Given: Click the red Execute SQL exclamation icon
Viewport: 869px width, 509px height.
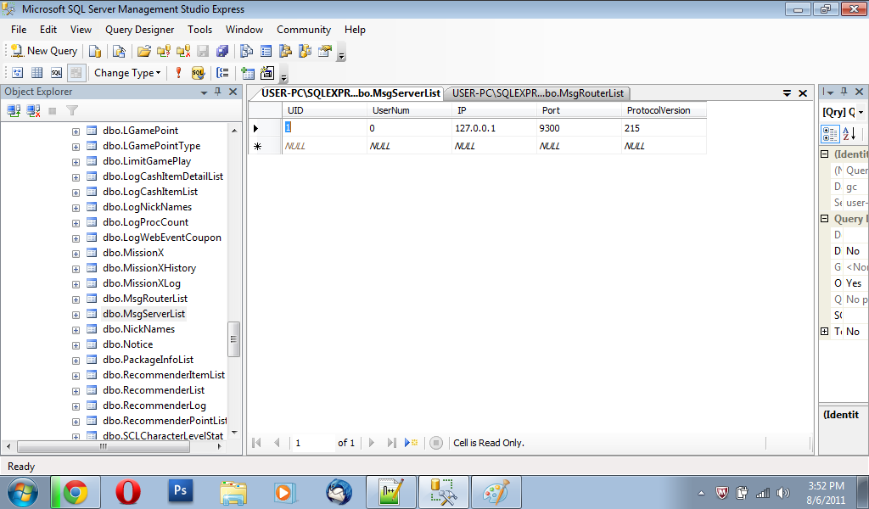Looking at the screenshot, I should (178, 73).
